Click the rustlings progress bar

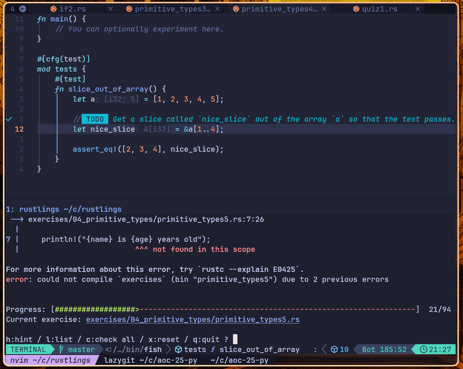click(235, 309)
